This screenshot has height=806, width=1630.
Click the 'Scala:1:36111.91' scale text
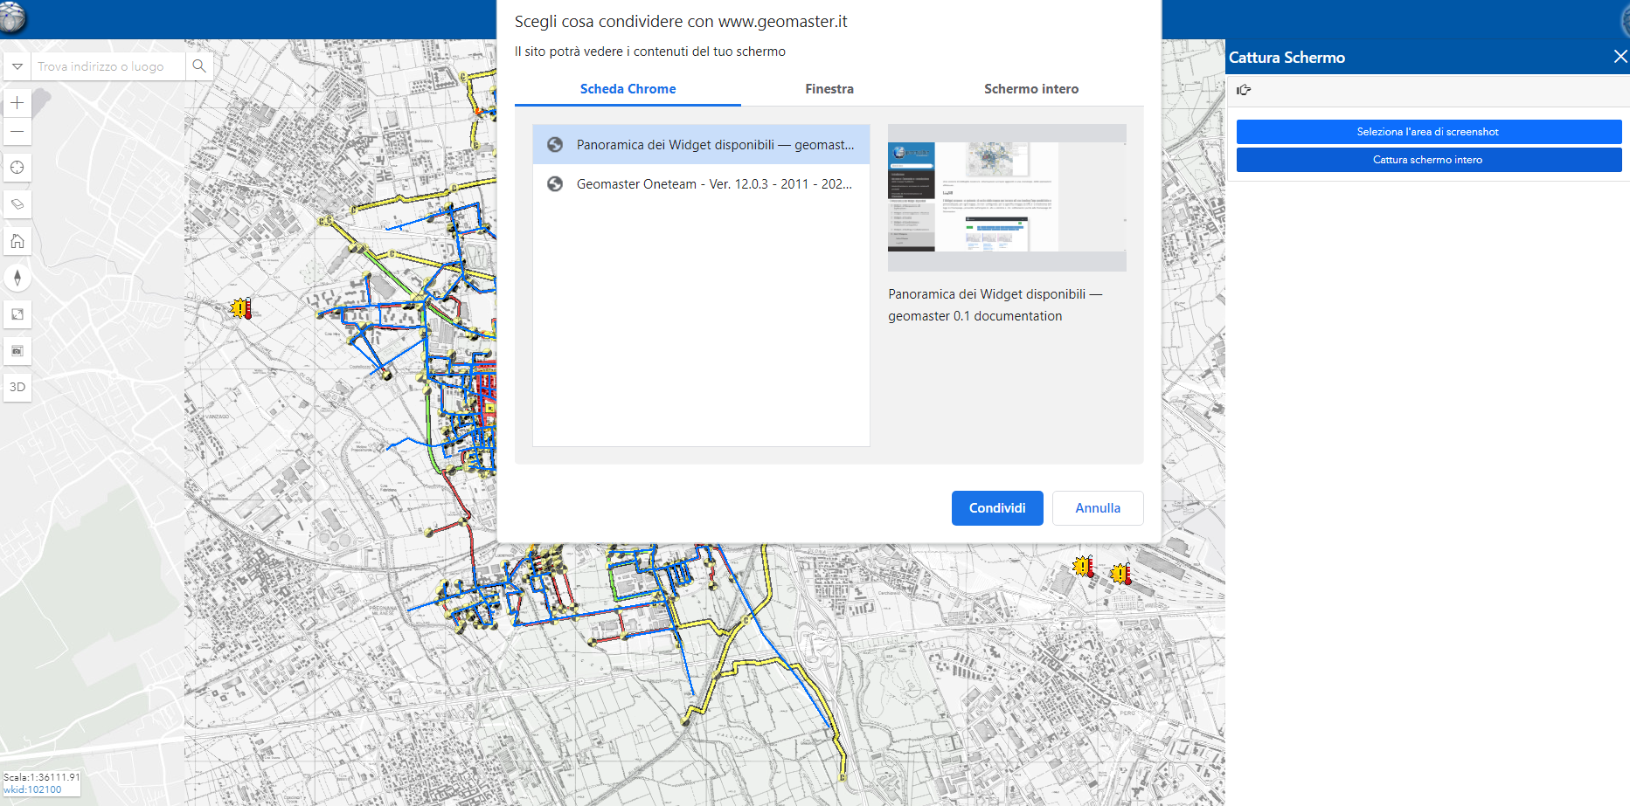click(42, 777)
